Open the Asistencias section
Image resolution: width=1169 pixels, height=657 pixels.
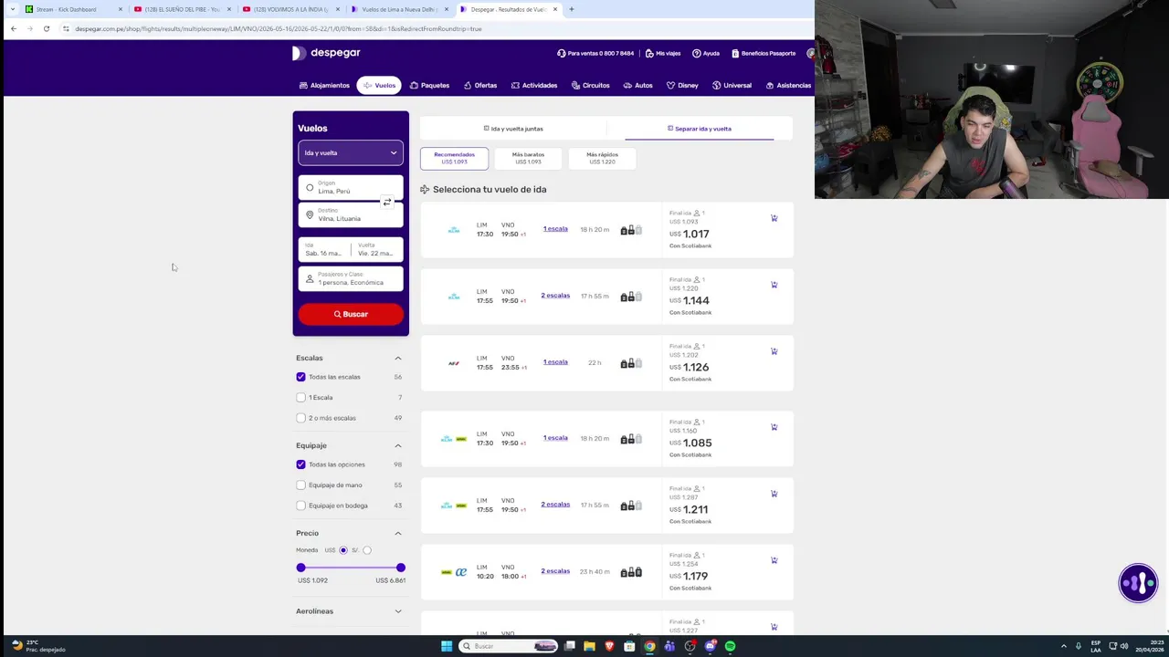(788, 86)
